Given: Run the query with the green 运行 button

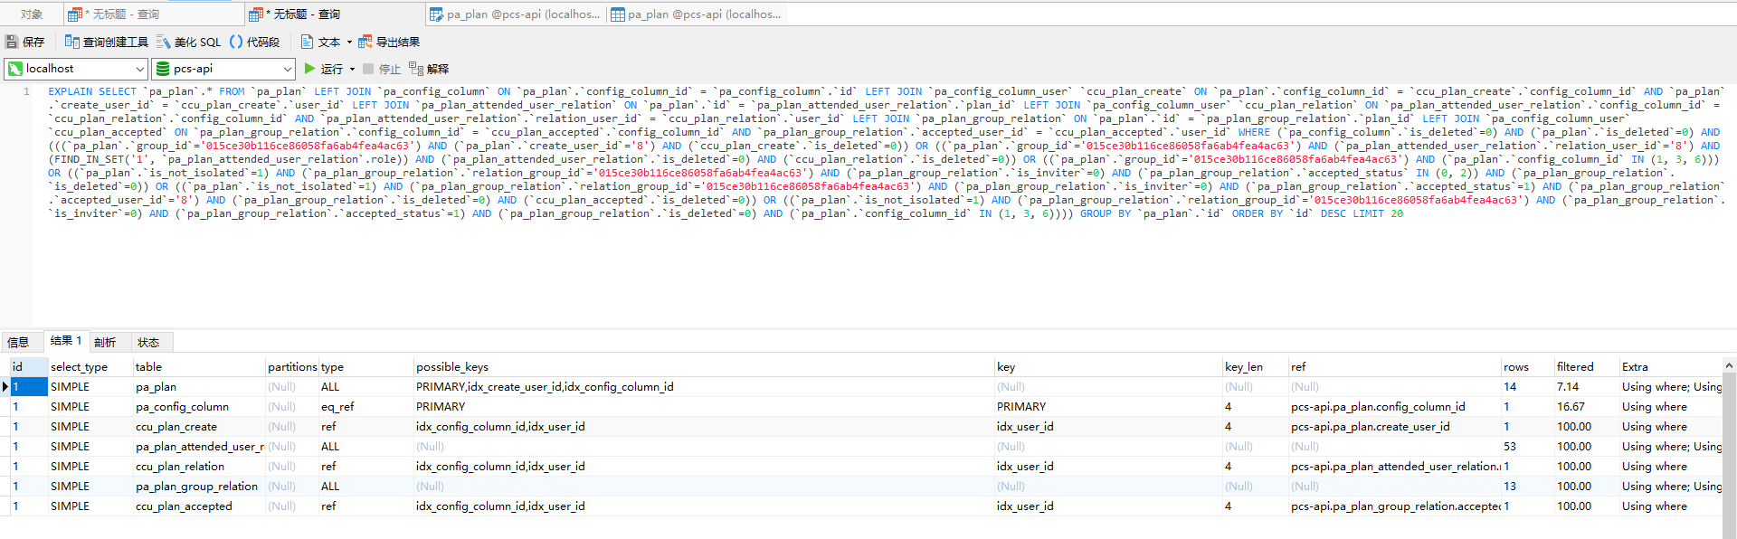Looking at the screenshot, I should click(x=324, y=69).
